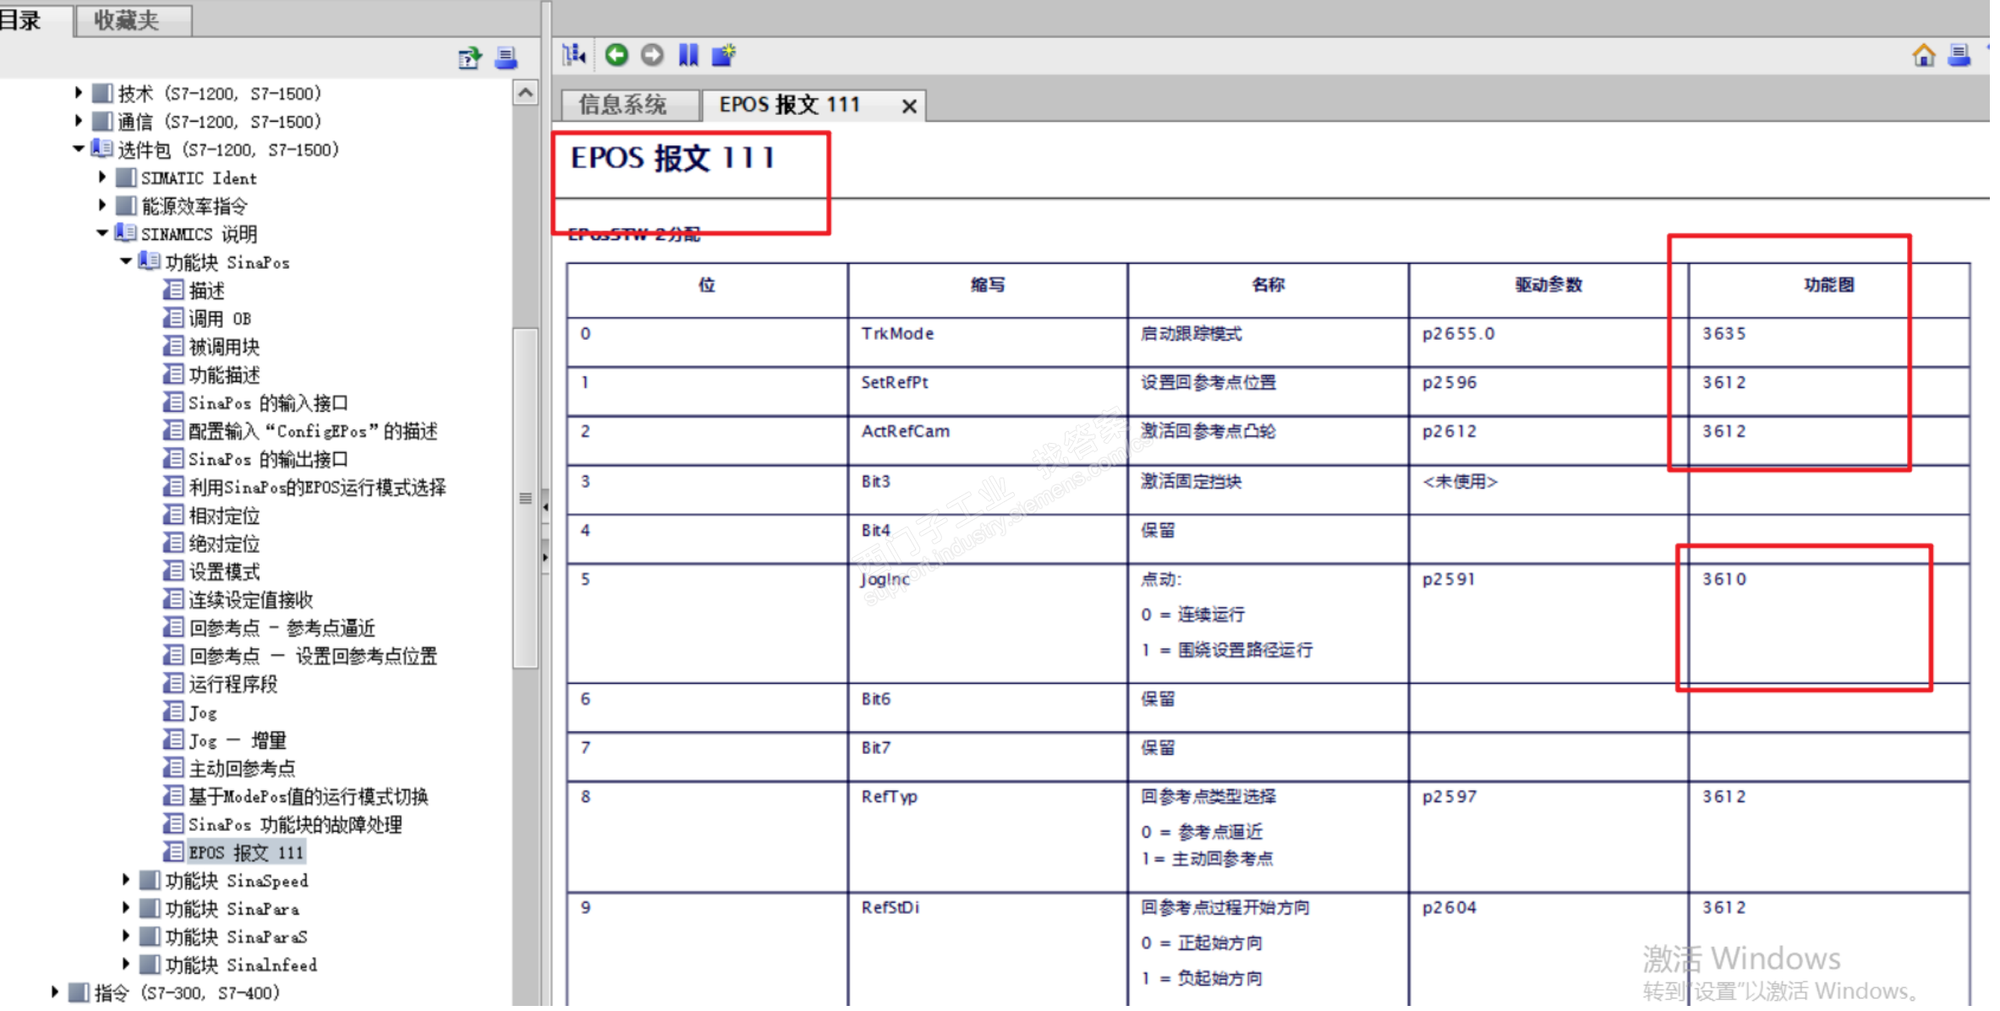Screen dimensions: 2000x1011
Task: Open the 收藏夹 tab
Action: [x=127, y=19]
